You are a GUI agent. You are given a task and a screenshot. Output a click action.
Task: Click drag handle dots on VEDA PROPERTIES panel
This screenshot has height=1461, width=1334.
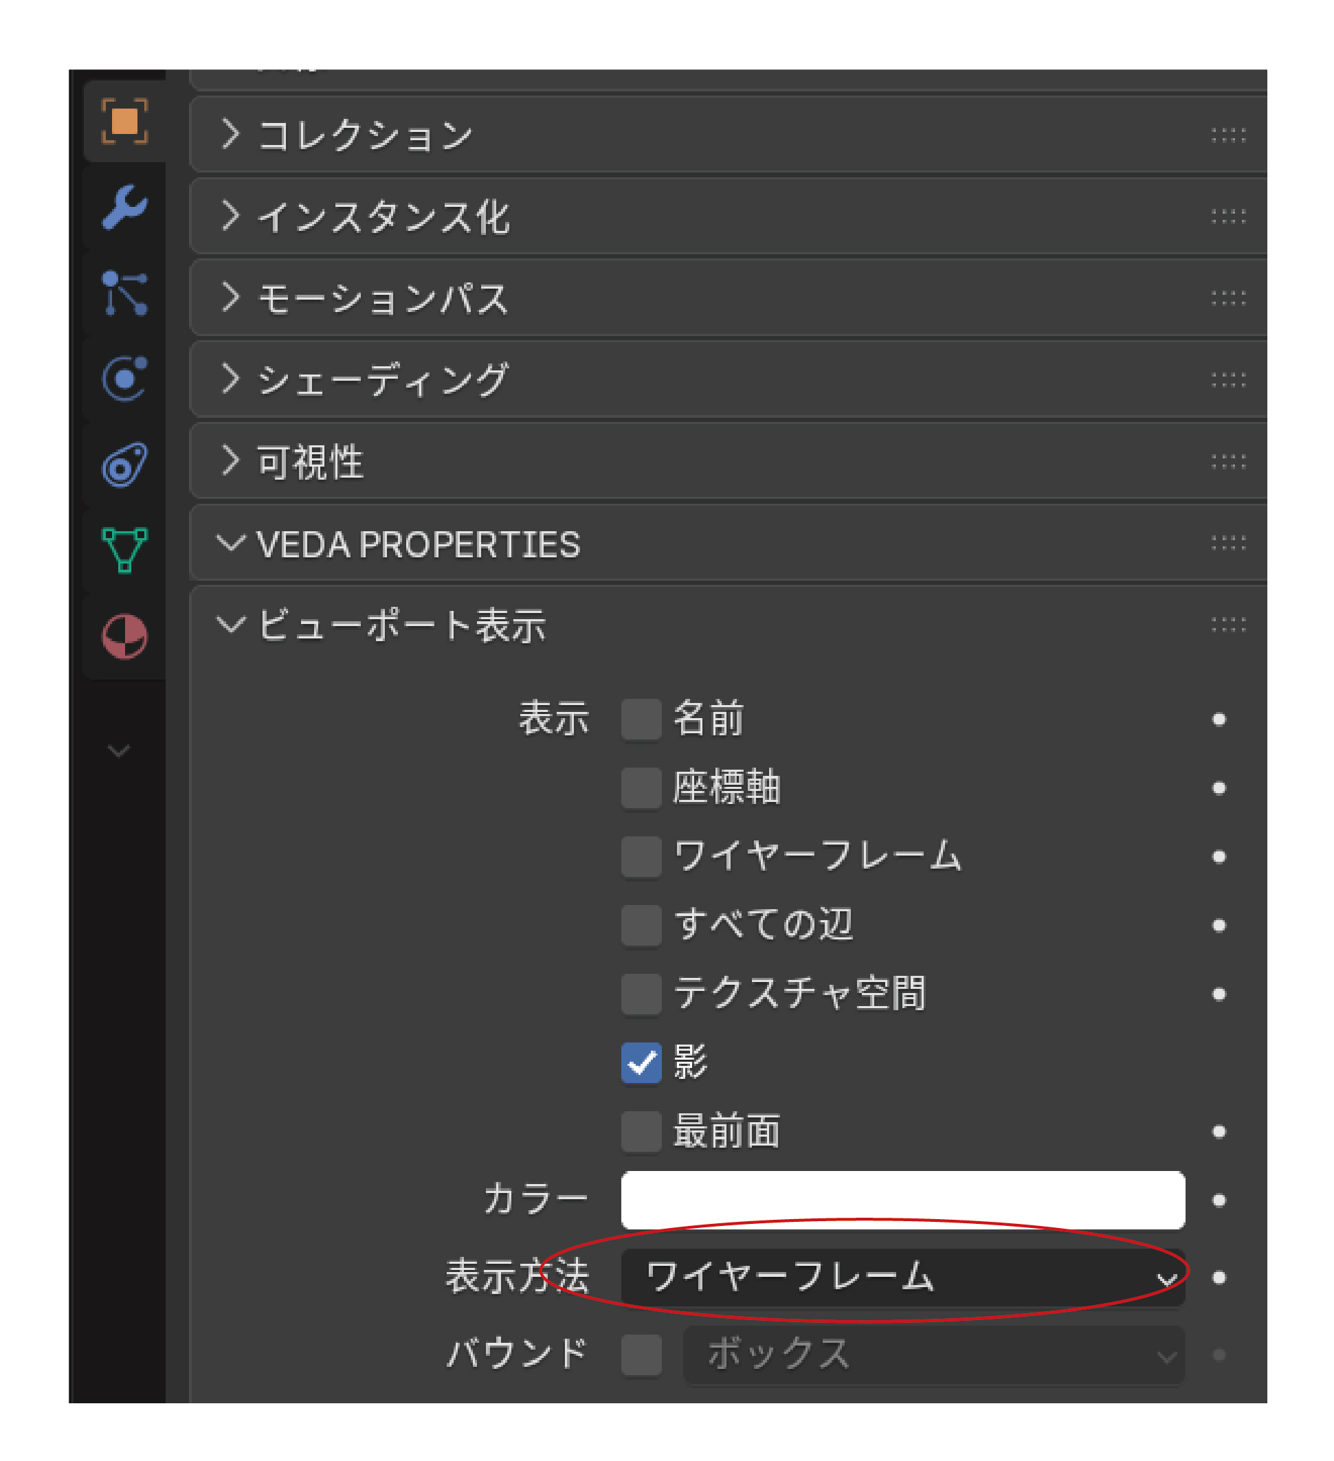(x=1227, y=543)
